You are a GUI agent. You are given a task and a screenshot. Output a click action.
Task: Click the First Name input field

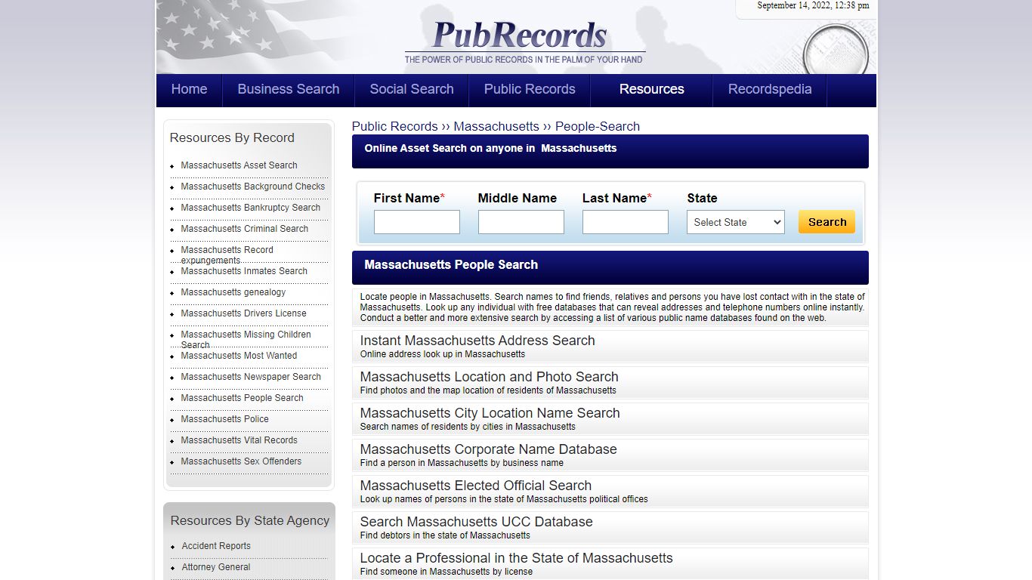point(417,222)
